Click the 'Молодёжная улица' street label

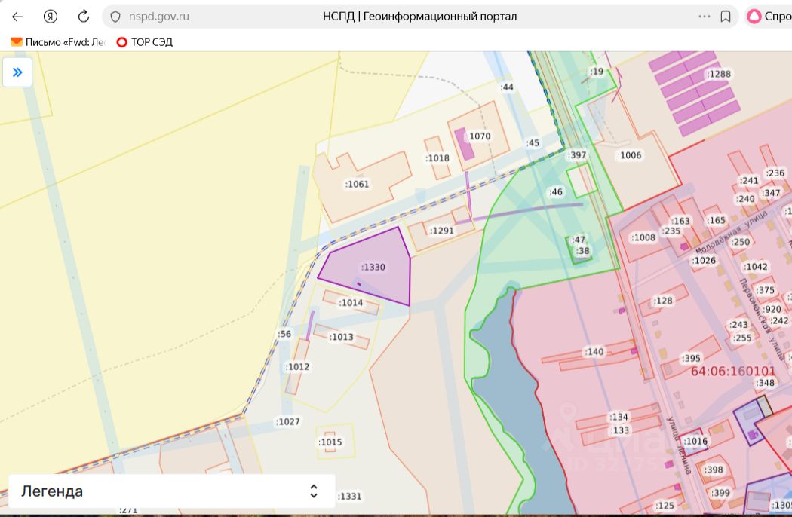coord(731,234)
